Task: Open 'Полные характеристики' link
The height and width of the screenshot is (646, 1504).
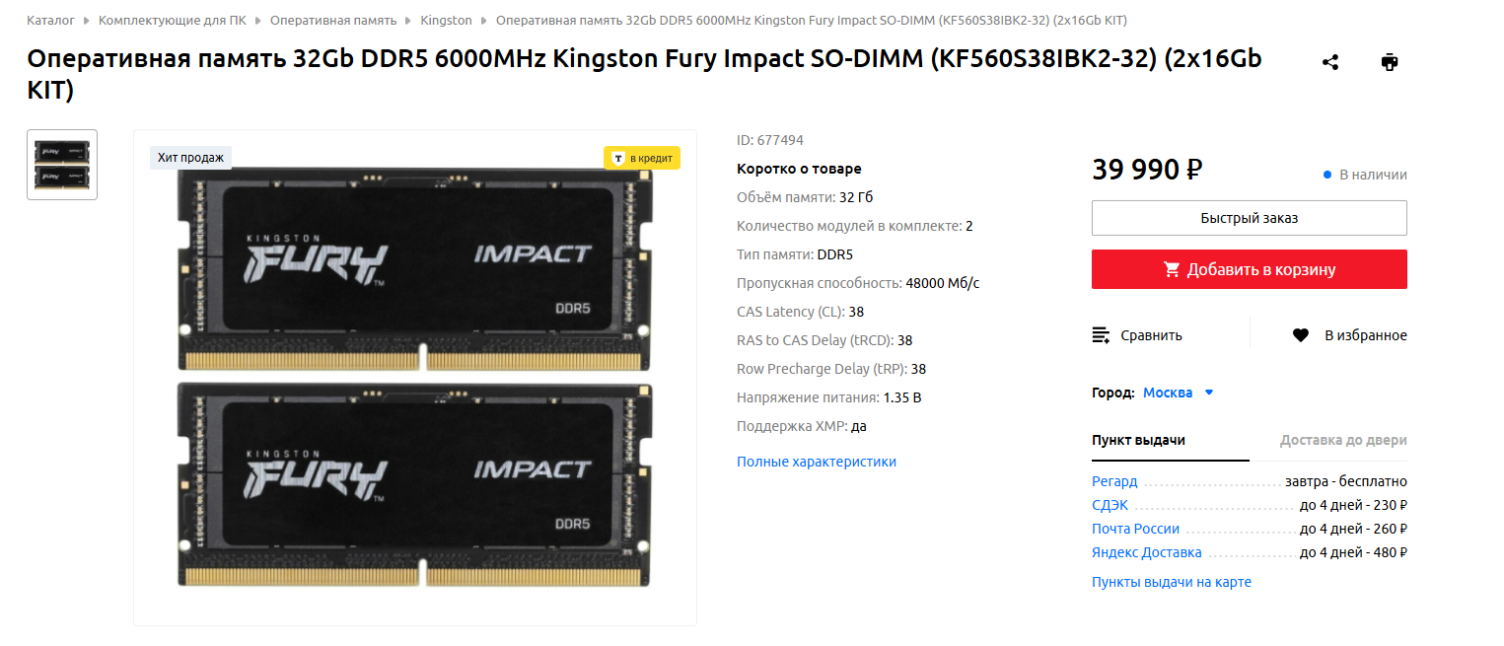Action: coord(817,462)
